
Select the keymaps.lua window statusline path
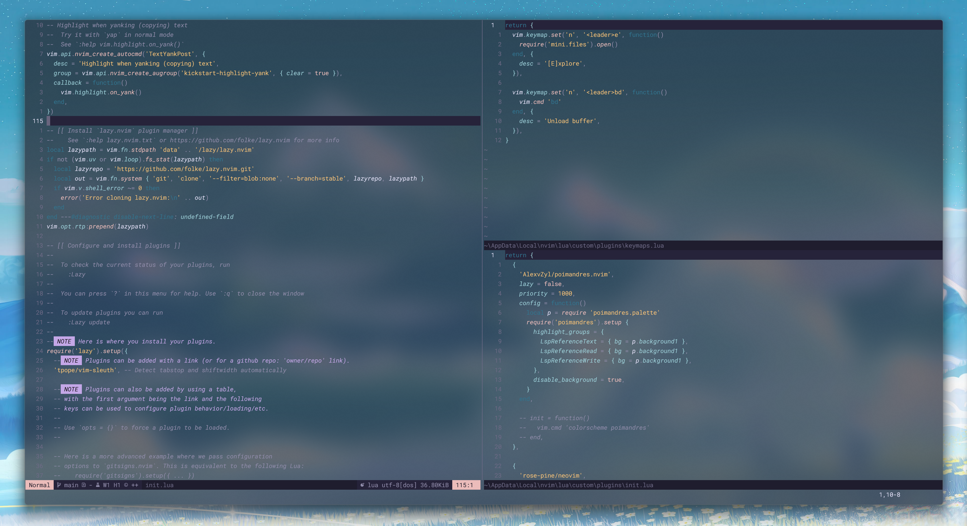574,246
